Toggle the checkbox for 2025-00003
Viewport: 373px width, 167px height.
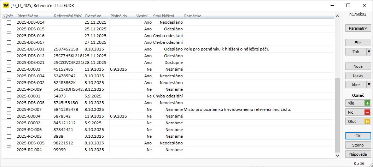(x=9, y=69)
